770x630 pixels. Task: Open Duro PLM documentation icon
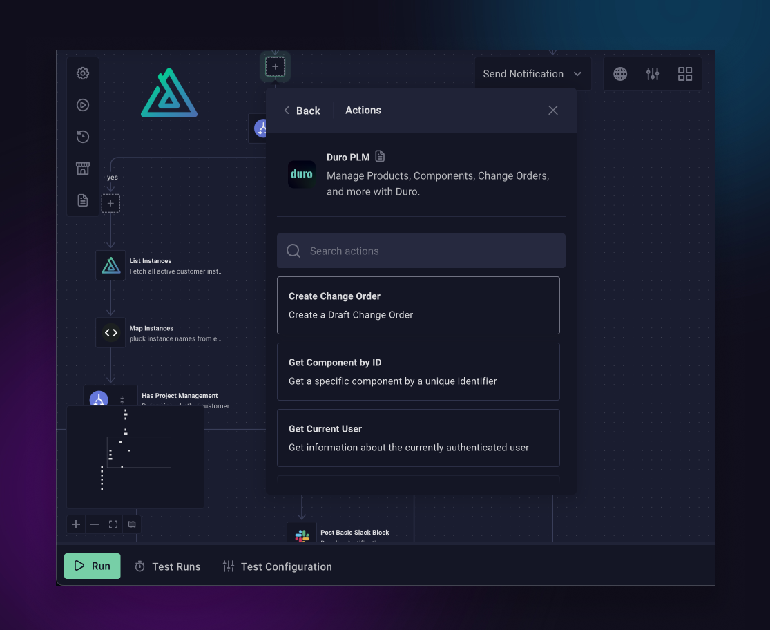(380, 157)
